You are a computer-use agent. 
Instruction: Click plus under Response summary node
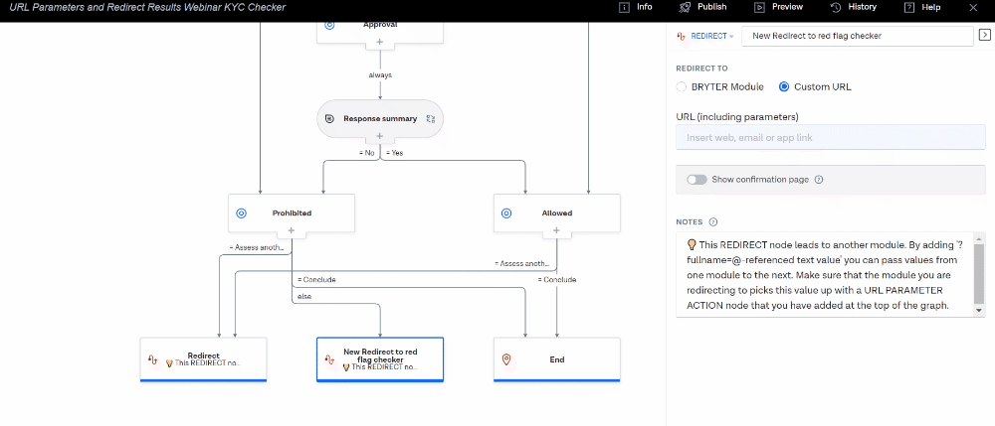pos(380,136)
